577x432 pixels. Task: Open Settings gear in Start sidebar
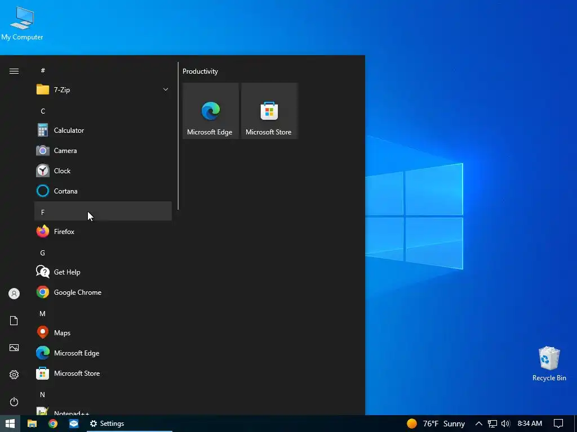[14, 375]
